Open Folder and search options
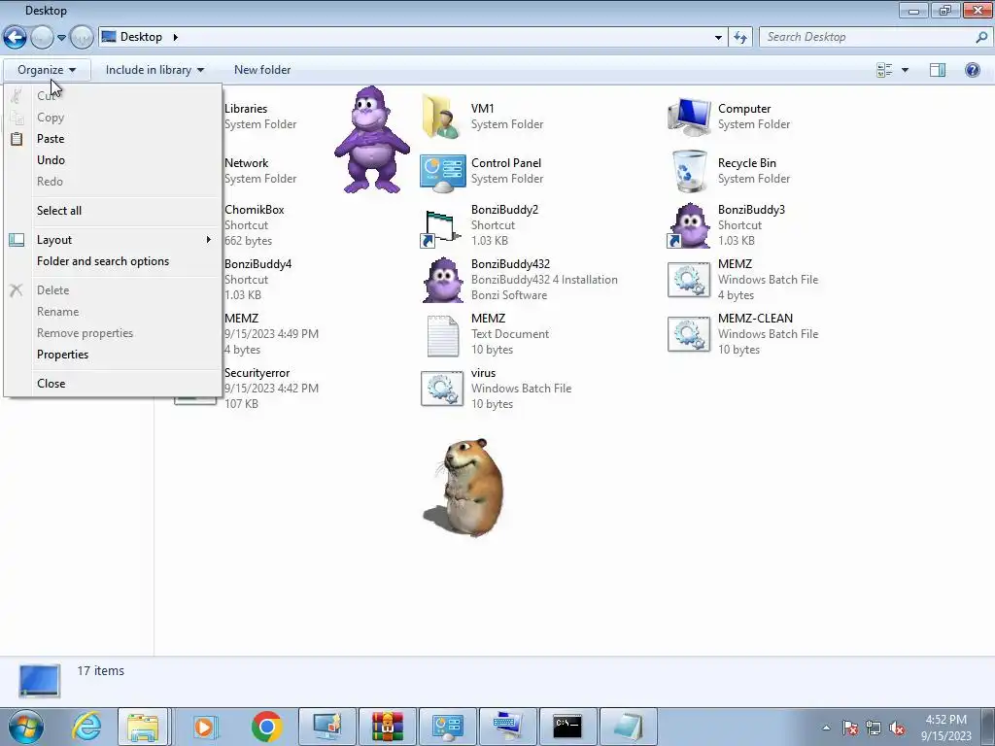Screen dimensions: 995x746 tap(113, 261)
